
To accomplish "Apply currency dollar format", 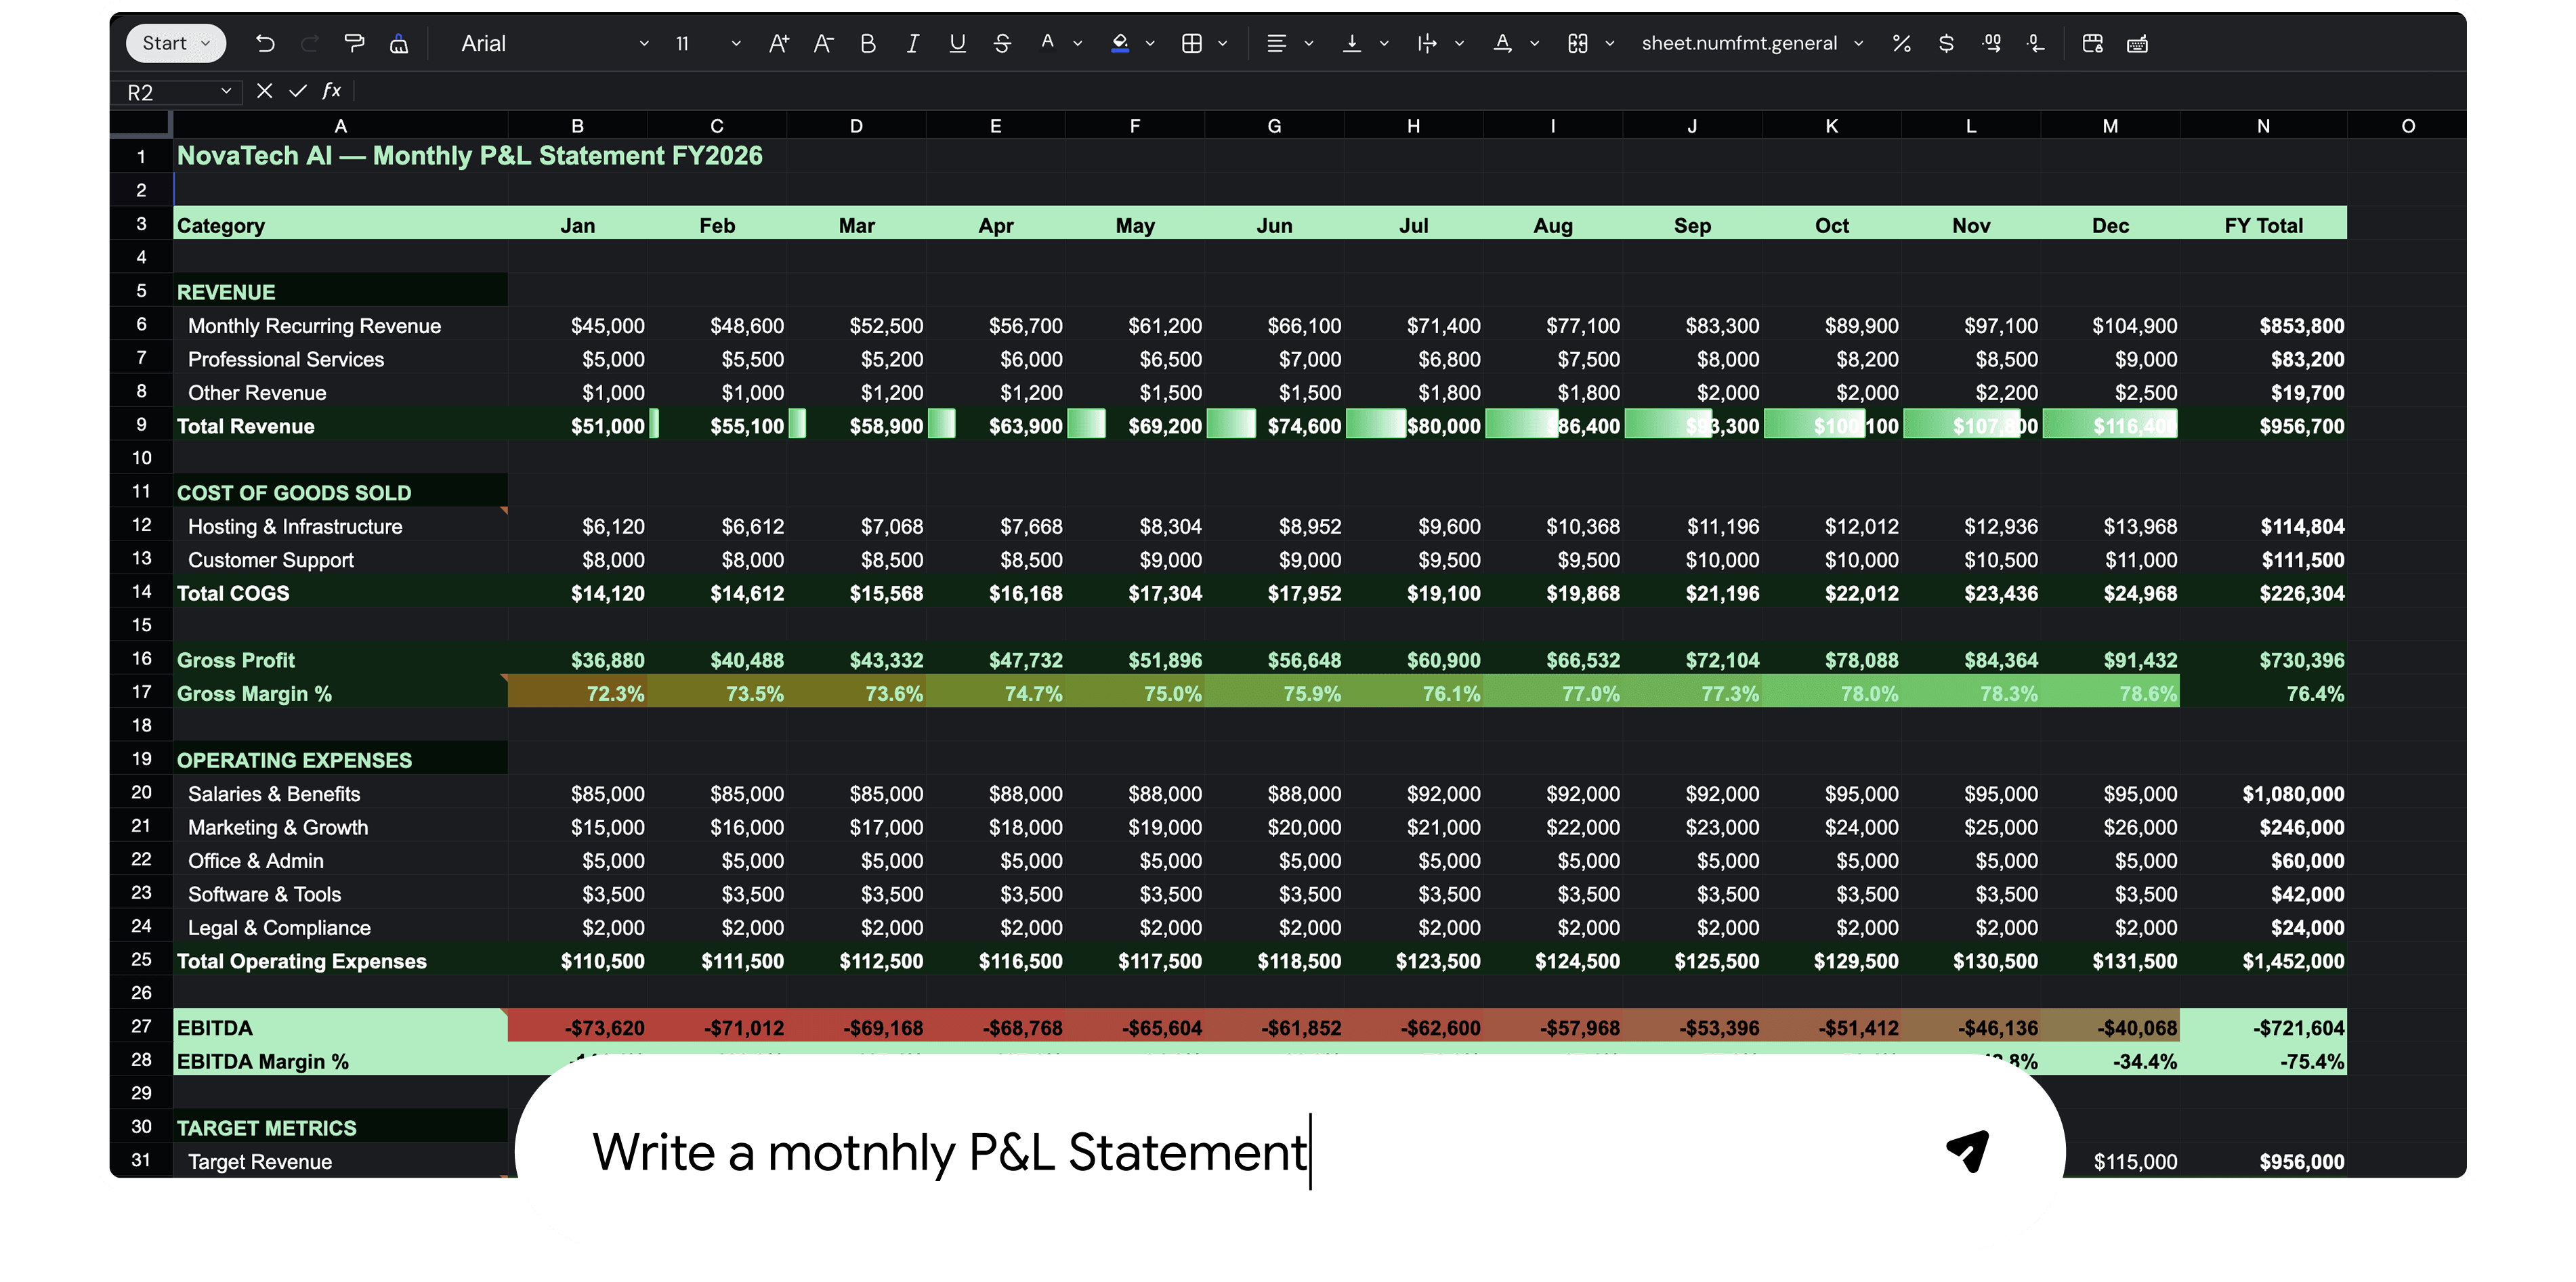I will coord(1945,43).
